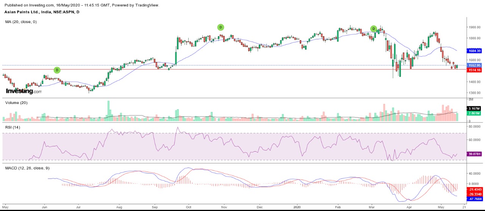Click the Investing.com watermark logo
Viewport: 485px width, 211px height.
click(x=23, y=91)
